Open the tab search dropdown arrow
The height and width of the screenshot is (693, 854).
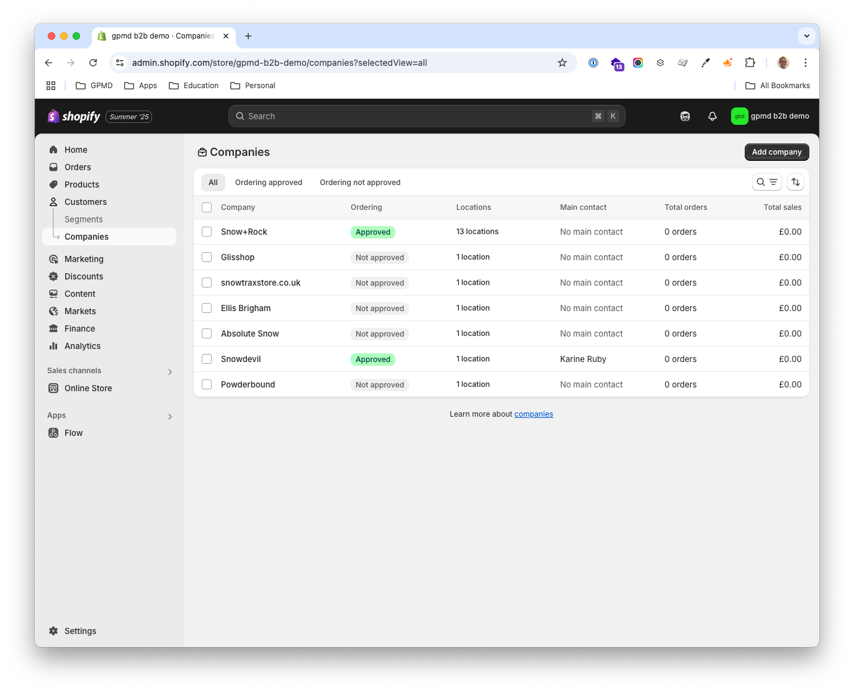(807, 36)
